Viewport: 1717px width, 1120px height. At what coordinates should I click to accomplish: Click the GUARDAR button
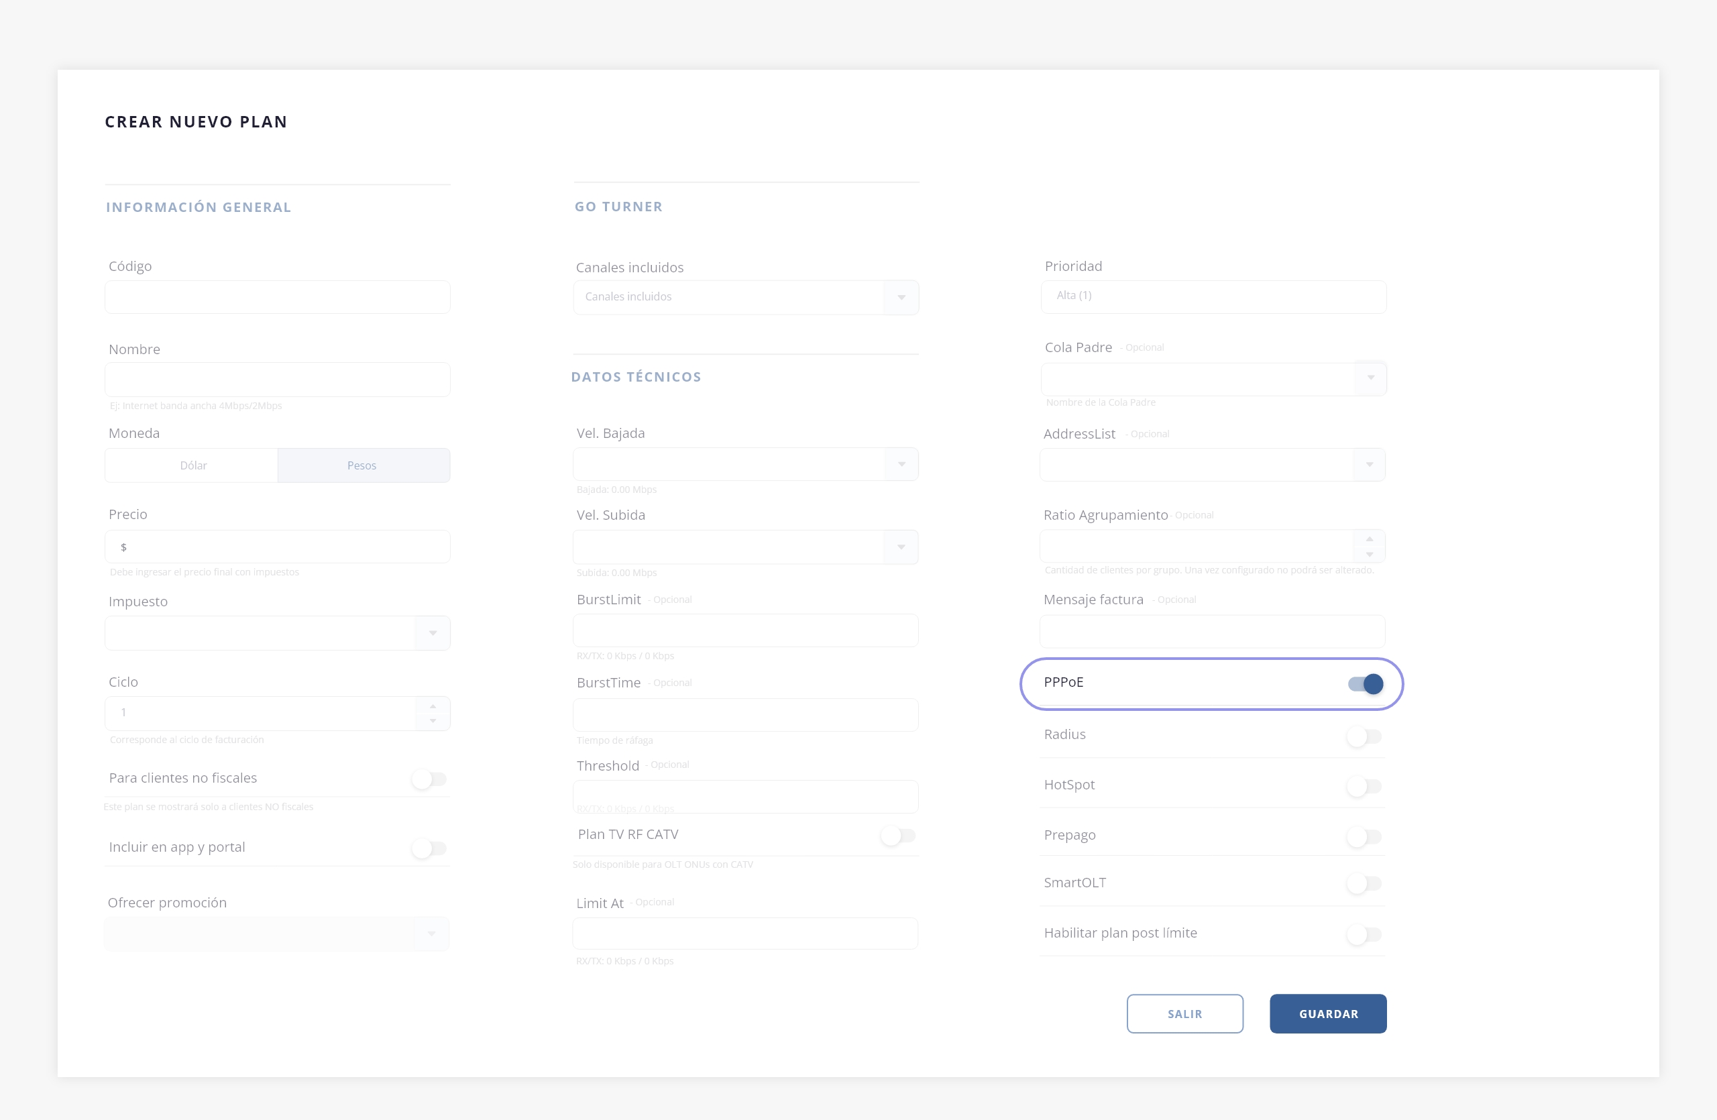point(1327,1013)
